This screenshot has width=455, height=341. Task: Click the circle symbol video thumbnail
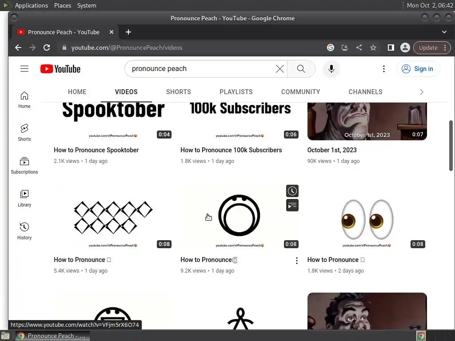tap(240, 216)
